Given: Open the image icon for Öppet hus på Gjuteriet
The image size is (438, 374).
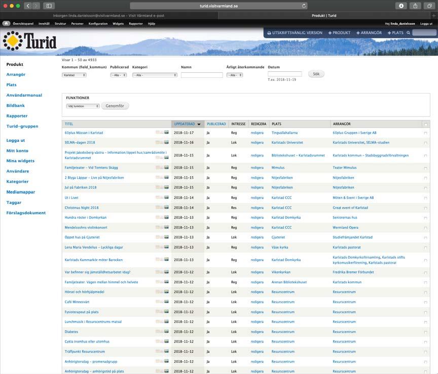Looking at the screenshot, I should tap(166, 237).
